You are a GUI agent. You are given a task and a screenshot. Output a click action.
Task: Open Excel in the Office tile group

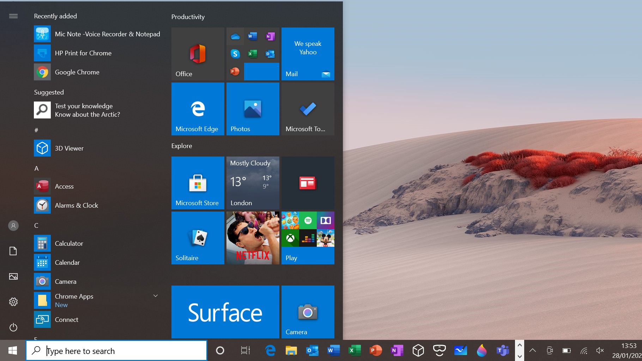pos(253,54)
